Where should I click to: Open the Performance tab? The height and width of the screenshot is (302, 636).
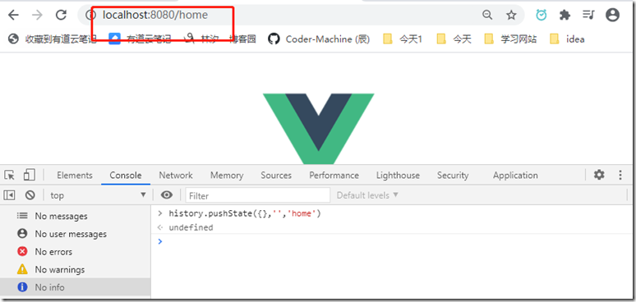click(334, 176)
